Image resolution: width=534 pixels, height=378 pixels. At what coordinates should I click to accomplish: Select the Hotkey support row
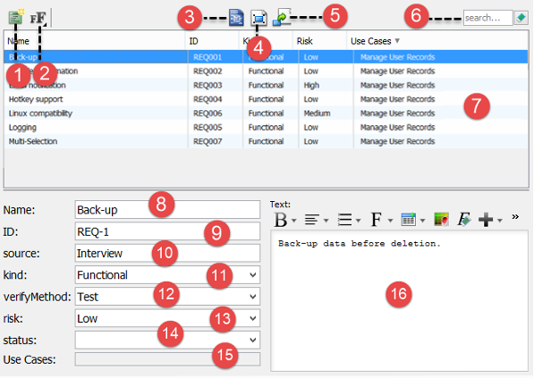click(x=266, y=99)
